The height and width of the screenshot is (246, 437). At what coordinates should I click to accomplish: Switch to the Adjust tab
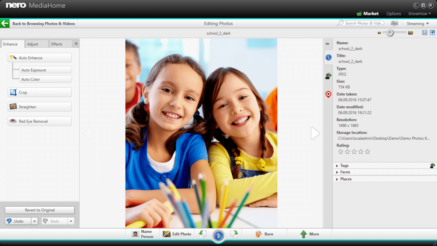(37, 44)
